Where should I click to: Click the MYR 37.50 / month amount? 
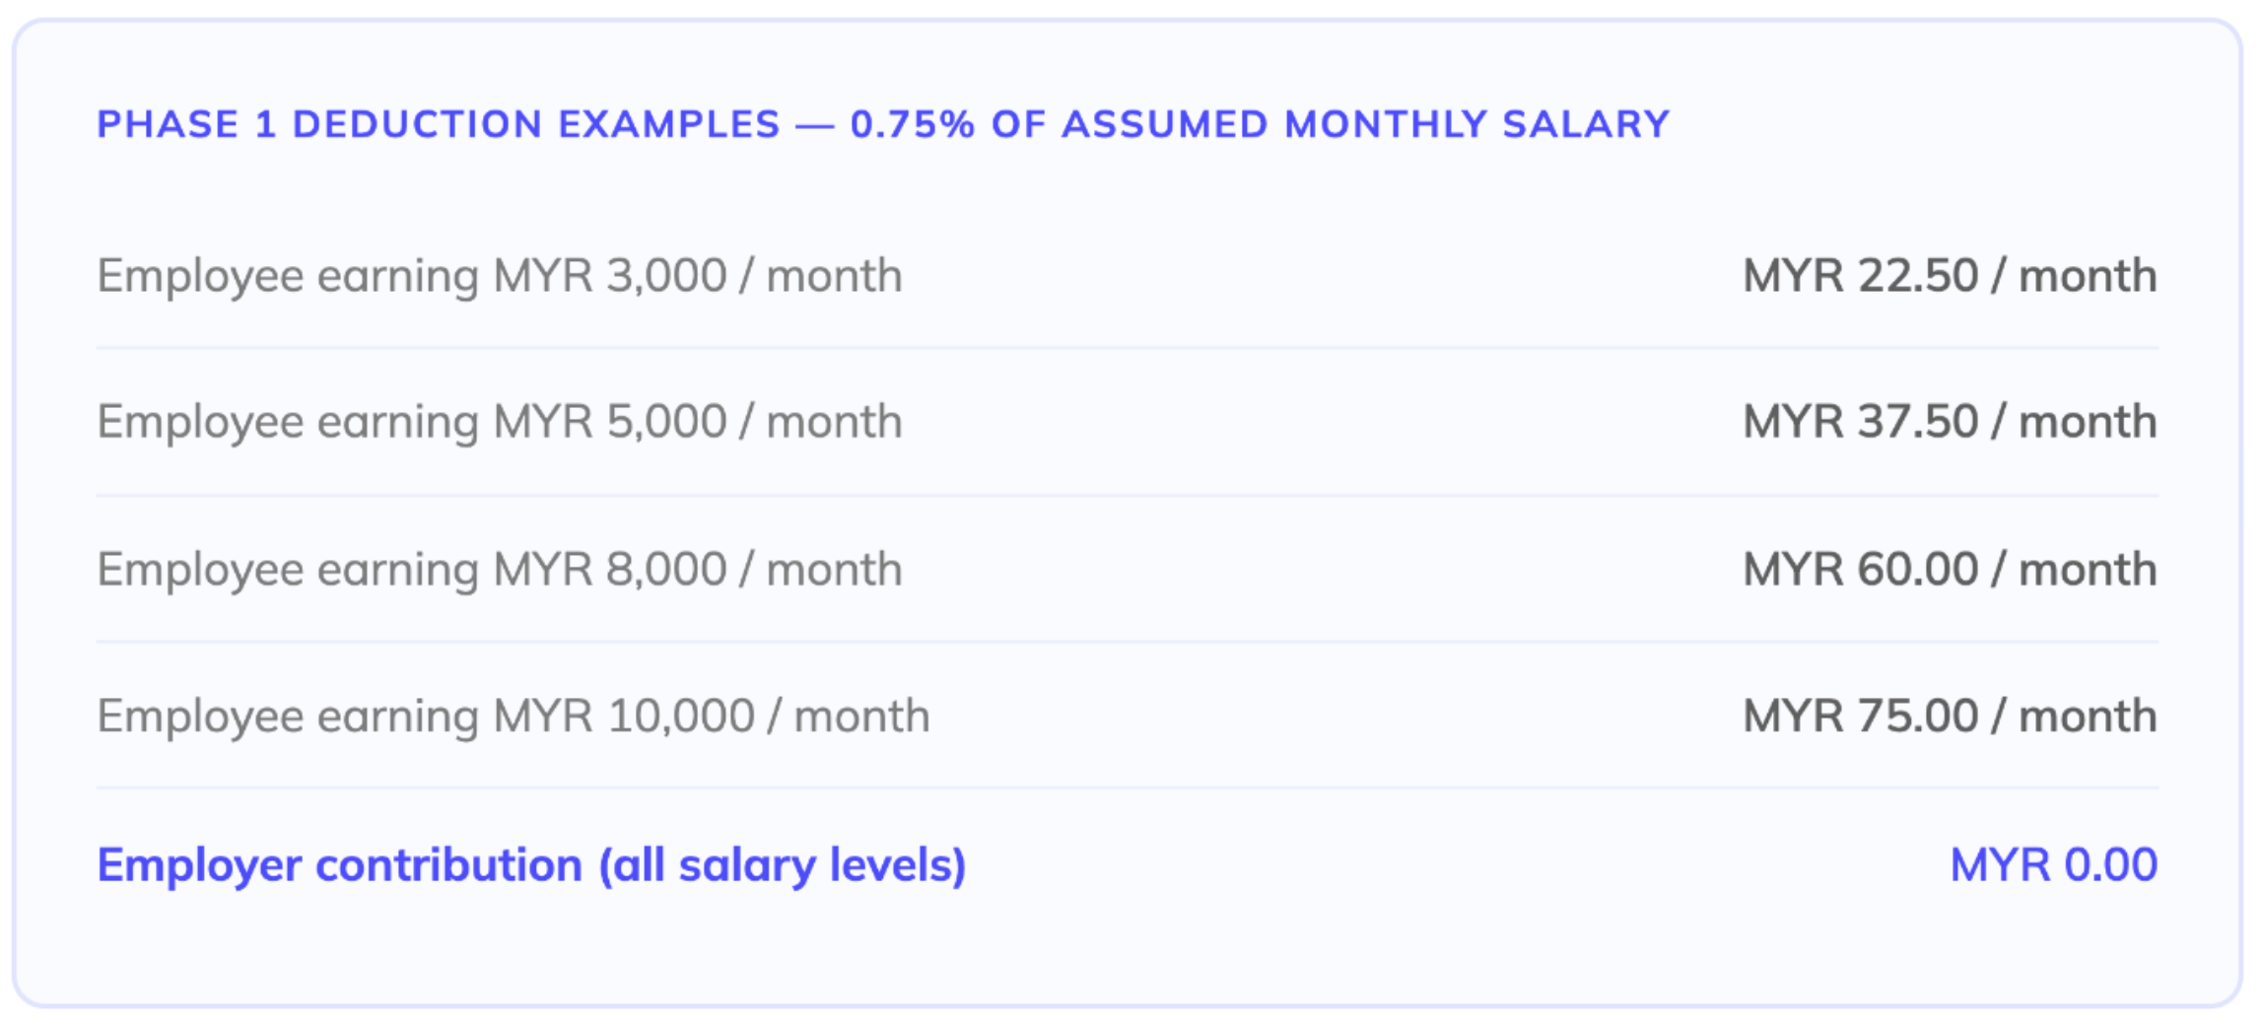tap(1950, 422)
